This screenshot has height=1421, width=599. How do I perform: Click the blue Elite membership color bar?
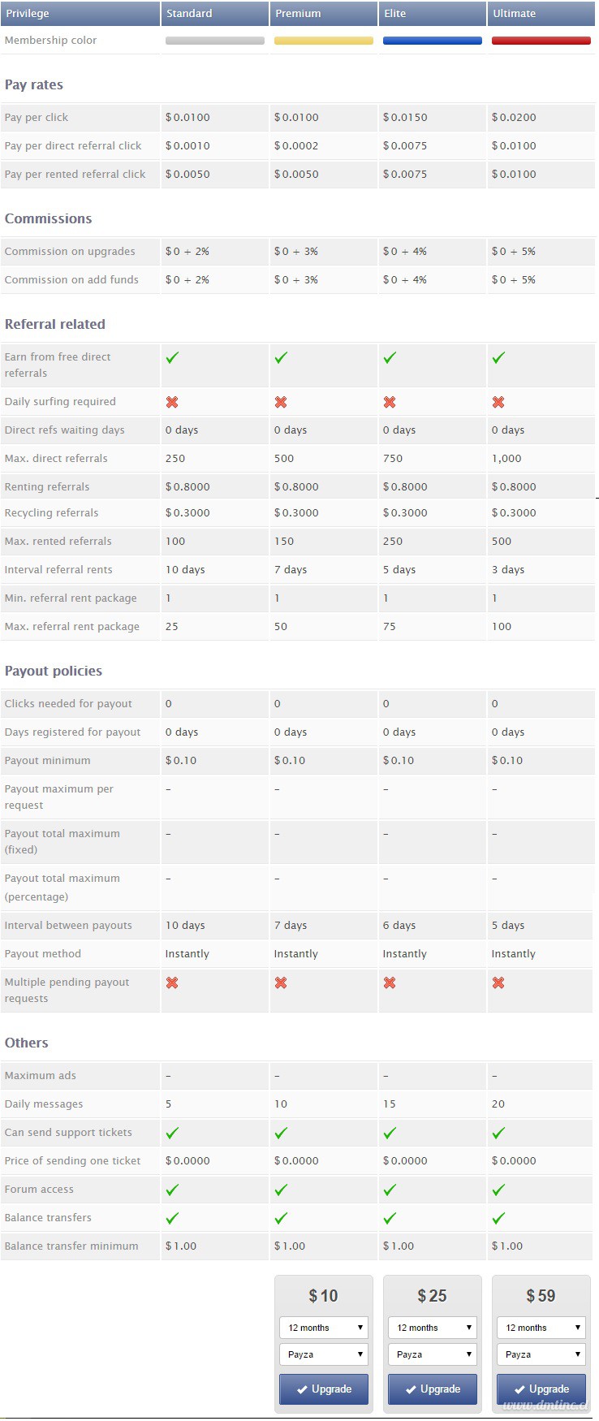point(433,41)
